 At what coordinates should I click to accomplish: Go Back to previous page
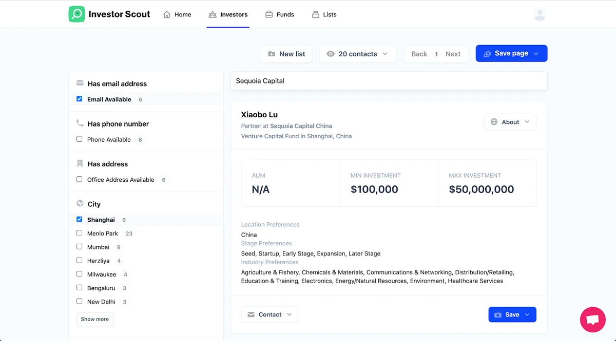click(x=419, y=54)
